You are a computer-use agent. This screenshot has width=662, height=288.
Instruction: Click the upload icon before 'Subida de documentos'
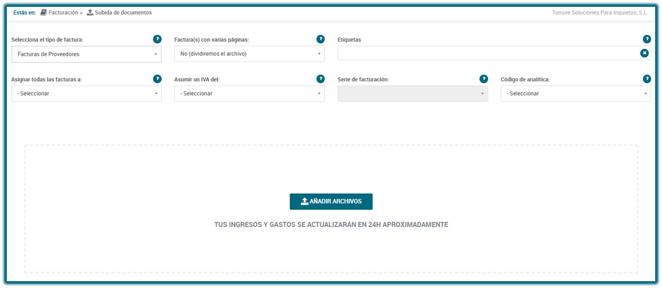[x=90, y=12]
